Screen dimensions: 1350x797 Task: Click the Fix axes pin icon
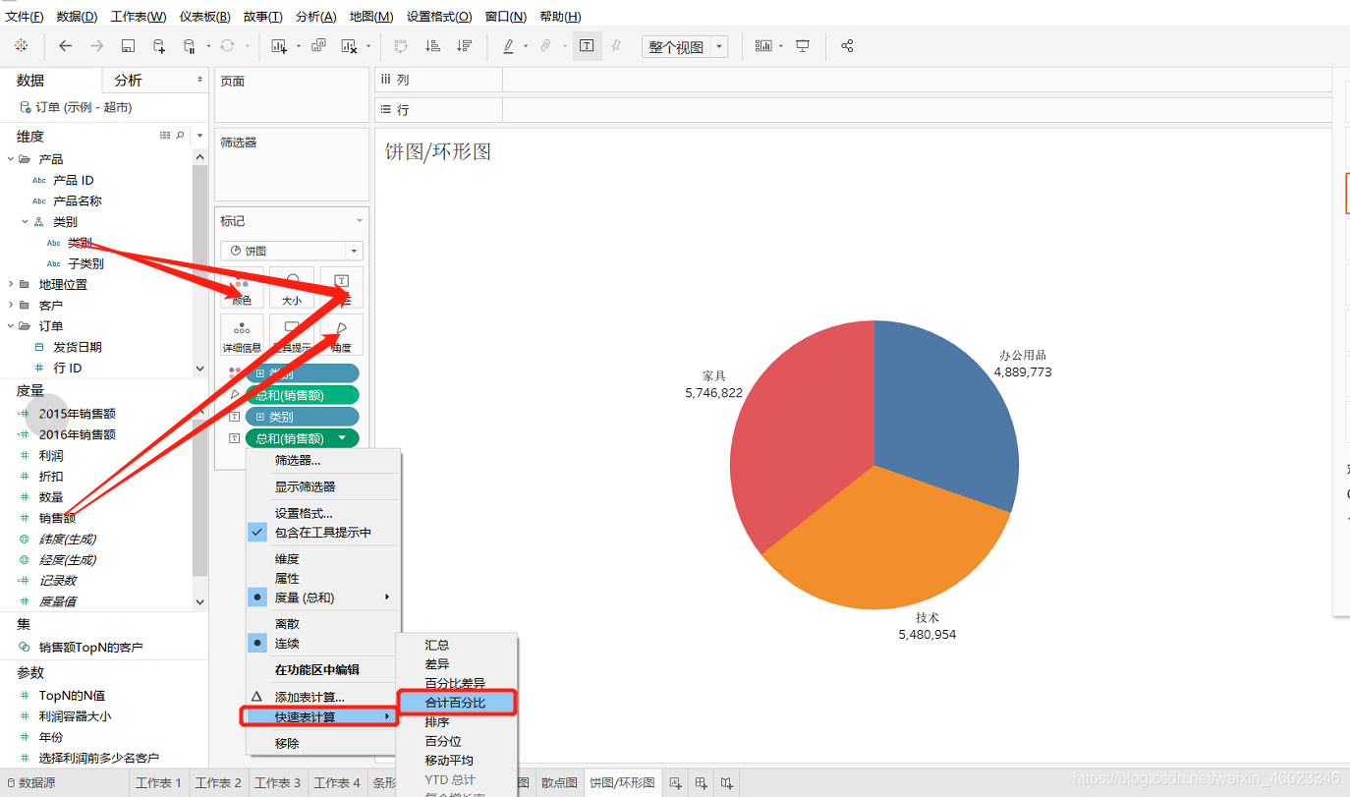coord(616,45)
